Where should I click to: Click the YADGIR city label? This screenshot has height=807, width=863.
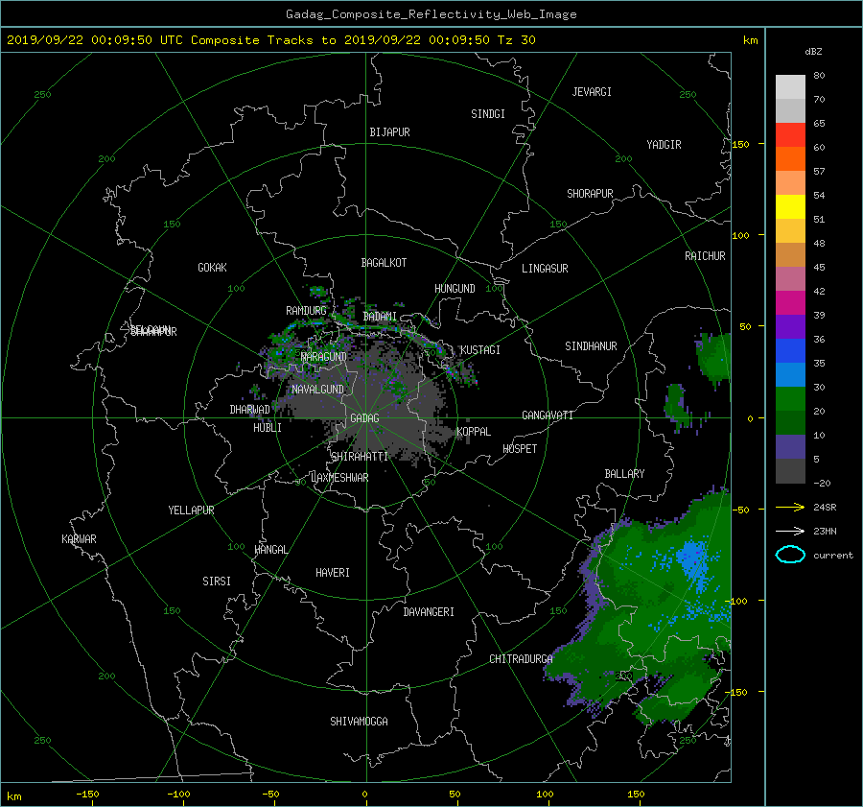coord(664,145)
